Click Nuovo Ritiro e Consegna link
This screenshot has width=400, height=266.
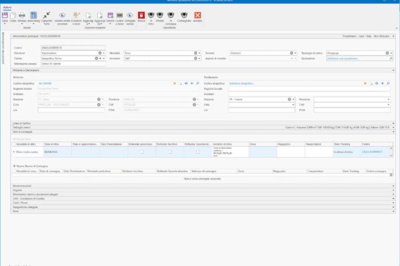(x=31, y=166)
